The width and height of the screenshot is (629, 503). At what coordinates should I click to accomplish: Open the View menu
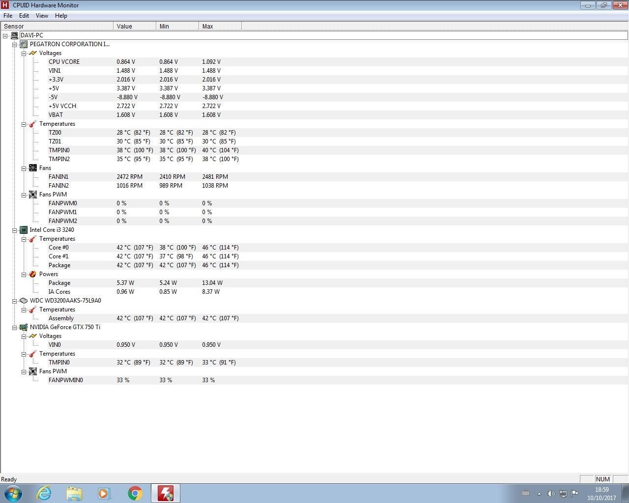(x=42, y=16)
